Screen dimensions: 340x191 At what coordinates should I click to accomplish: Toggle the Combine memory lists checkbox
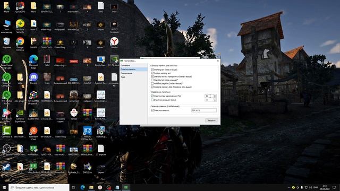[x=152, y=87]
